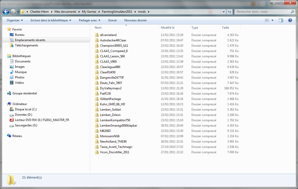
Task: Expand the arrow after FarmingSimulator2011 in path
Action: tap(135, 12)
